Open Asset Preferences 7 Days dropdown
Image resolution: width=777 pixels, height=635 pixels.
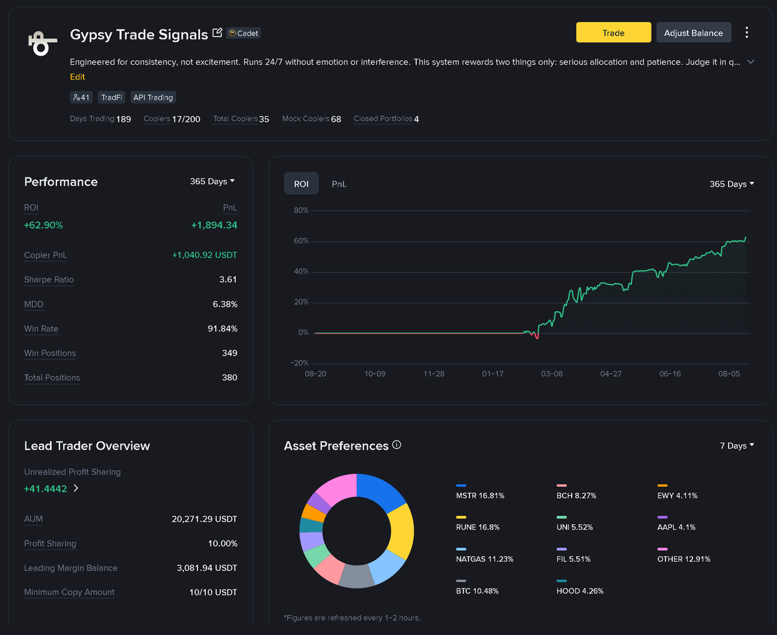tap(738, 445)
